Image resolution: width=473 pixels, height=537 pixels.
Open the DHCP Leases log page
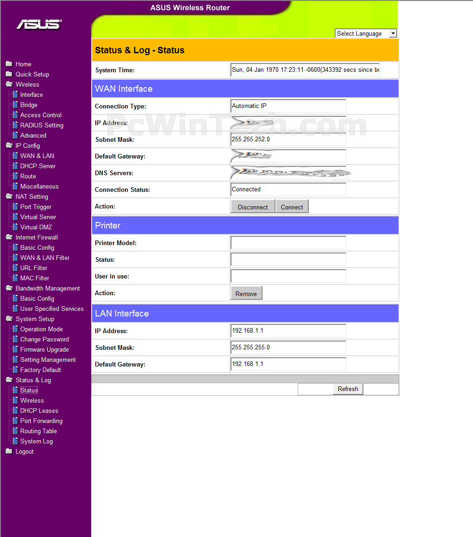coord(39,411)
